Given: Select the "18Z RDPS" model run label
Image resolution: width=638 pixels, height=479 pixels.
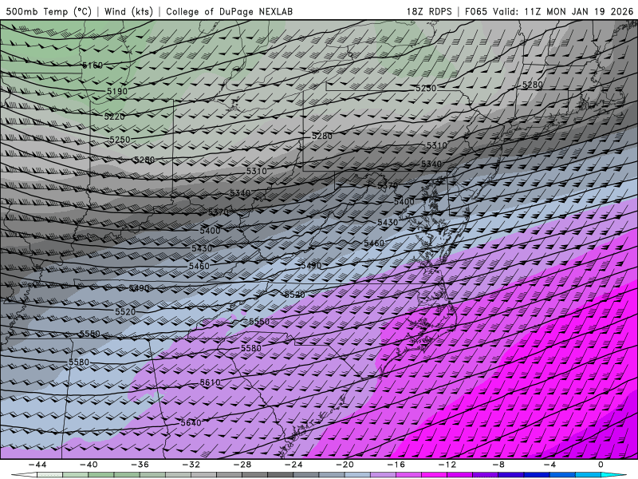Looking at the screenshot, I should pos(429,11).
